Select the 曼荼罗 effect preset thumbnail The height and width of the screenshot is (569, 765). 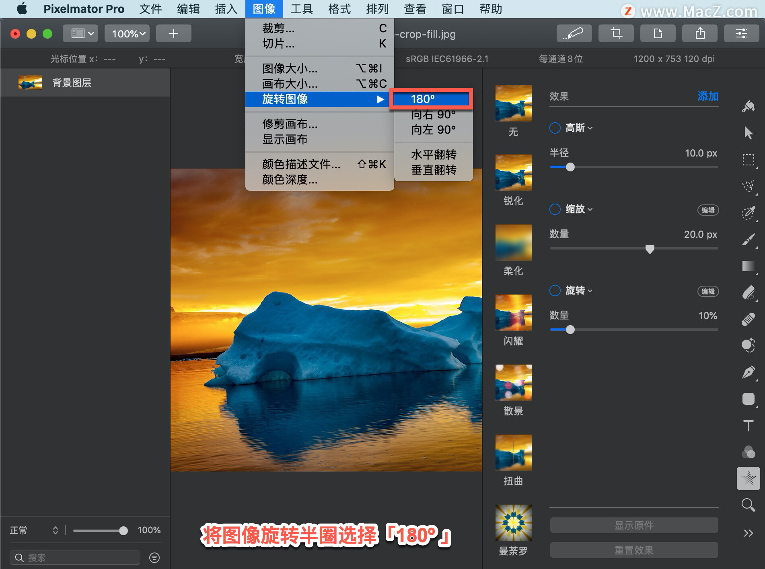pos(513,522)
